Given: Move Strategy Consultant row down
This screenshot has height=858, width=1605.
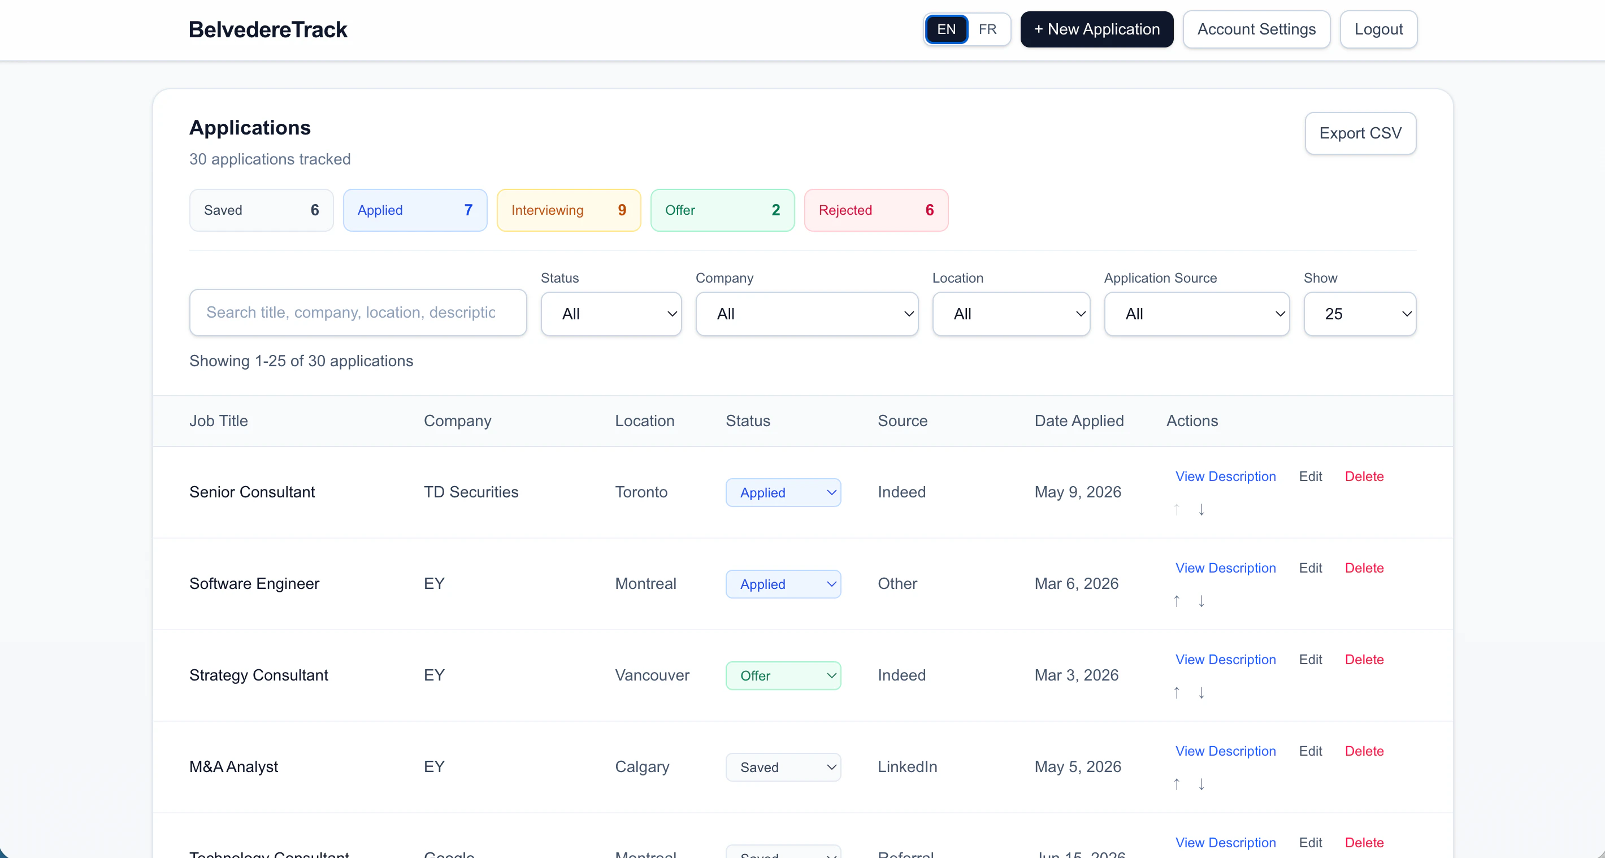Looking at the screenshot, I should tap(1201, 693).
